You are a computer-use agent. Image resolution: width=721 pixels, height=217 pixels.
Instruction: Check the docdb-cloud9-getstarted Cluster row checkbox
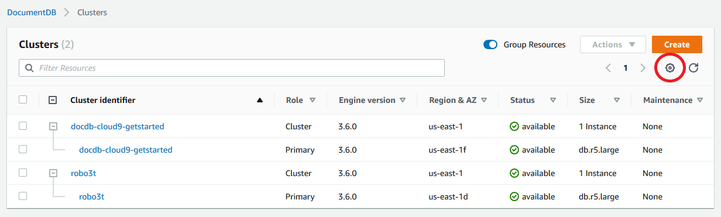pos(23,126)
